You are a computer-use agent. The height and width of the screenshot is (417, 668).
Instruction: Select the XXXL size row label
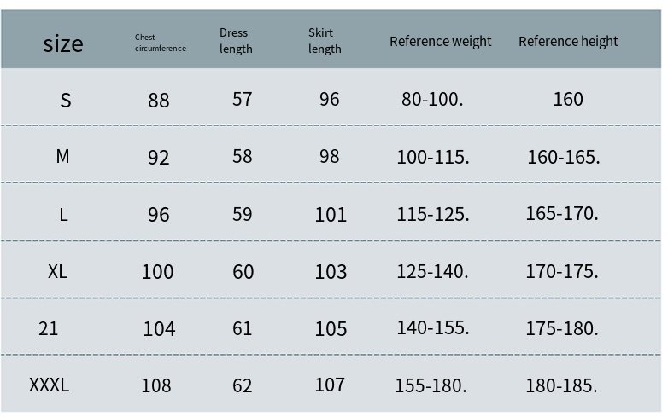click(x=50, y=385)
